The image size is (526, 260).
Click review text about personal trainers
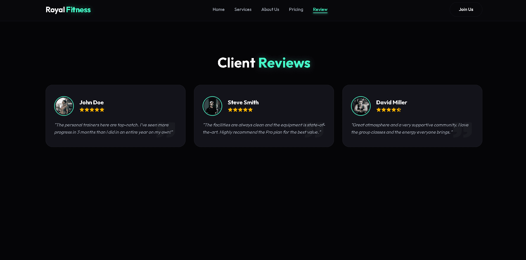click(x=114, y=129)
